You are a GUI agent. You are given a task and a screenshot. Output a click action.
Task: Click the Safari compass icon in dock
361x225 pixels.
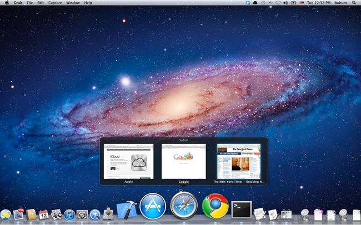click(184, 206)
